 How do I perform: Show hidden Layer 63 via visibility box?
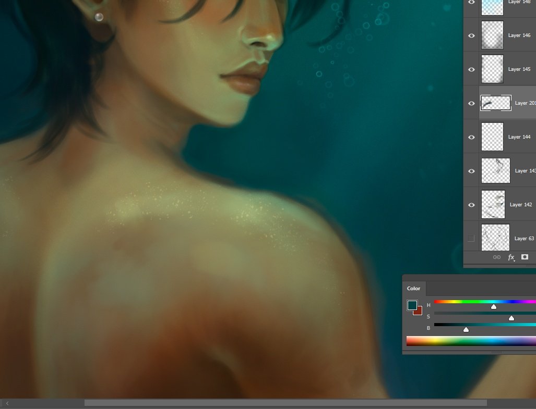point(471,239)
